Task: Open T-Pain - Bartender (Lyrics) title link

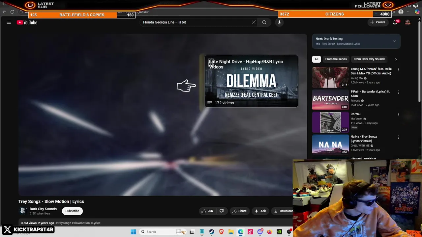Action: point(370,94)
